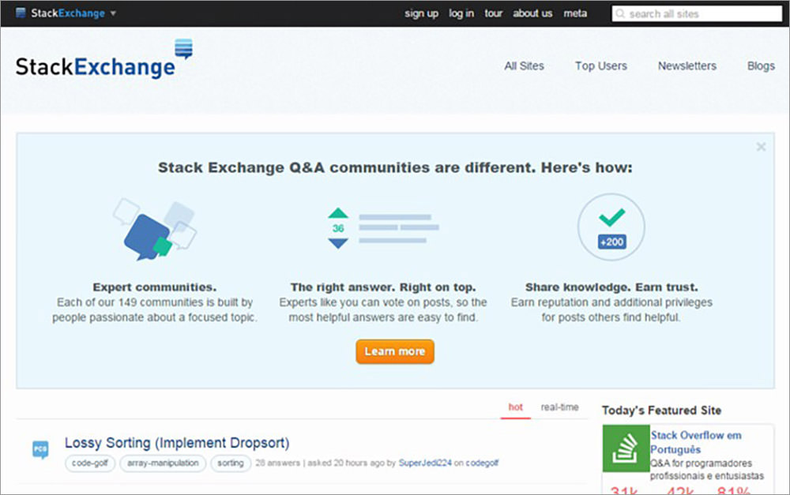Click the green upvote arrow icon
This screenshot has height=495, width=790.
(x=338, y=213)
